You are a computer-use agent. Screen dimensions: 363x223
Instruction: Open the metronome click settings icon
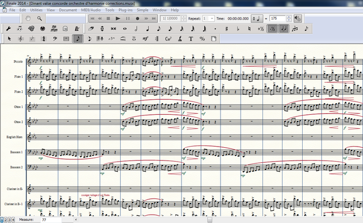77,28
